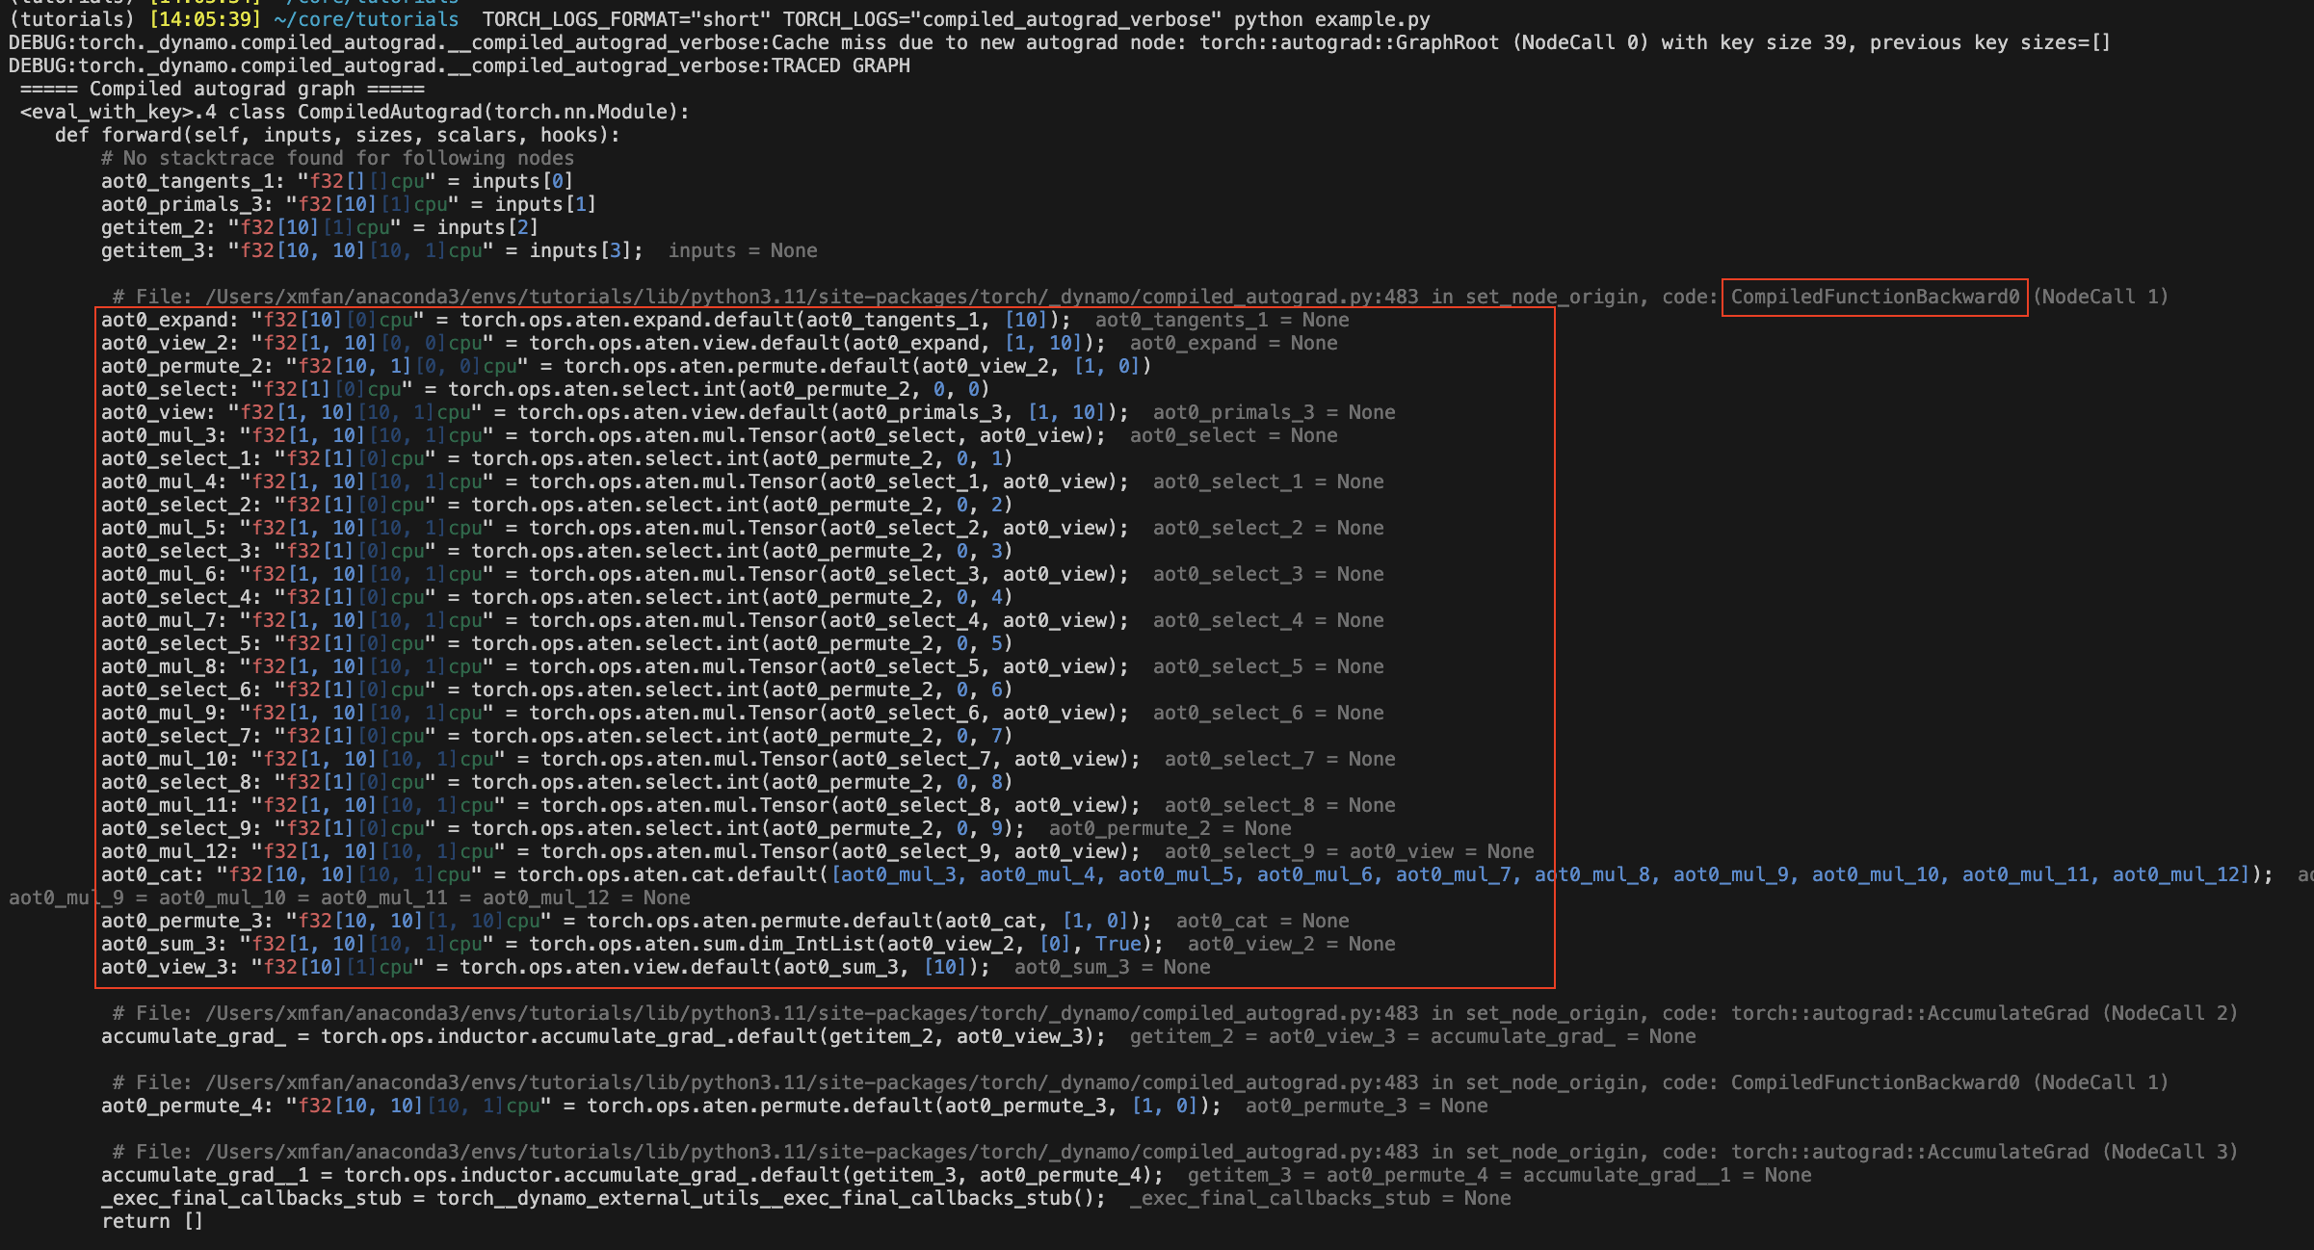Select the TRACED GRAPH debug line
This screenshot has height=1250, width=2314.
[459, 65]
